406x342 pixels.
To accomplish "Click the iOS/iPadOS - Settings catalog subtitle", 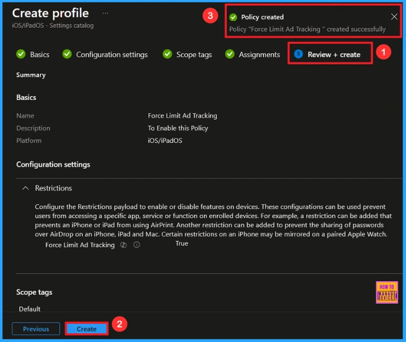I will [53, 25].
